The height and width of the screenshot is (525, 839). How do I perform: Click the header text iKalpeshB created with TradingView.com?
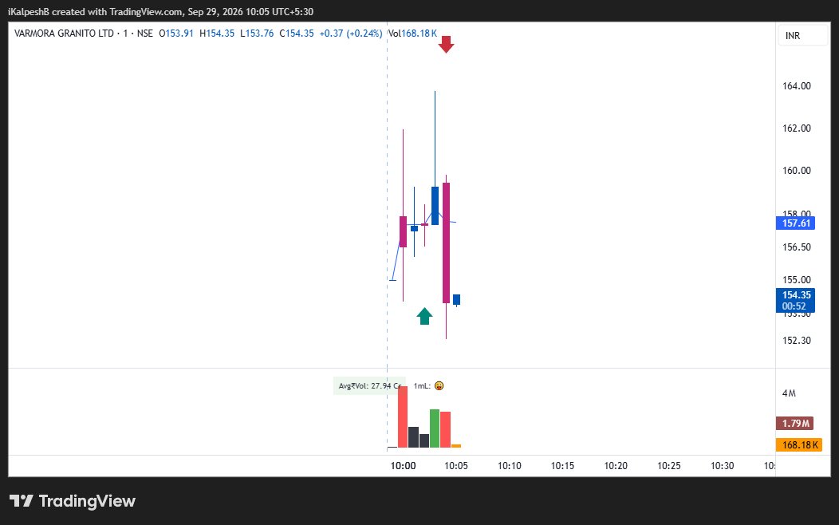tap(95, 12)
